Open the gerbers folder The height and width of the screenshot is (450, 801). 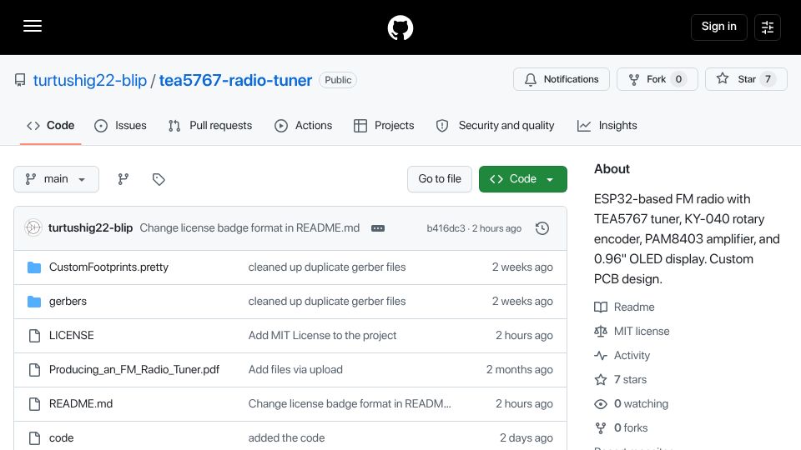pyautogui.click(x=68, y=301)
